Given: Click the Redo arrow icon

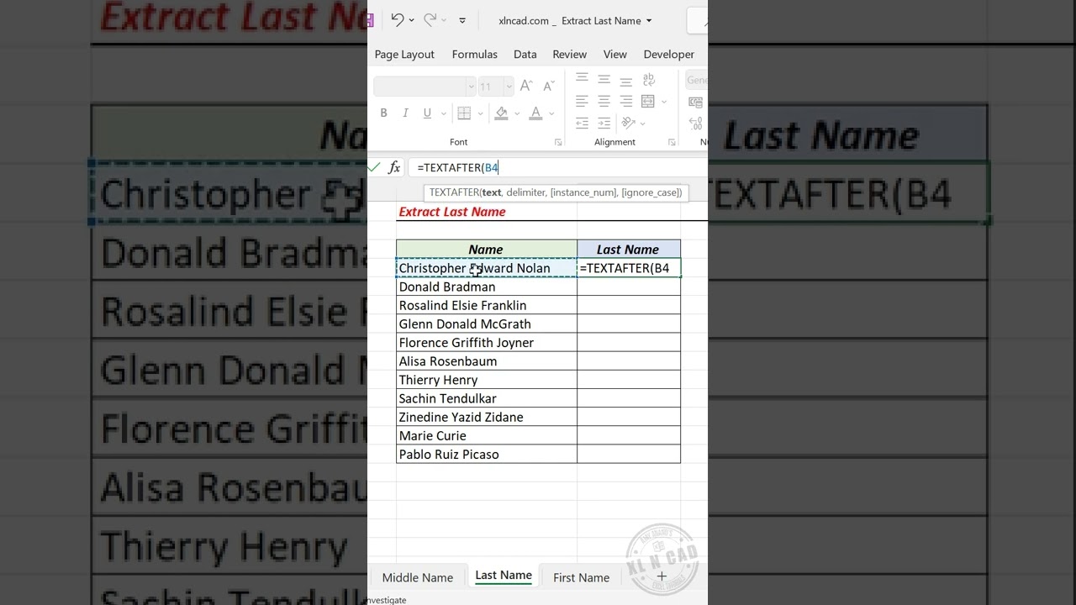Looking at the screenshot, I should pos(430,20).
